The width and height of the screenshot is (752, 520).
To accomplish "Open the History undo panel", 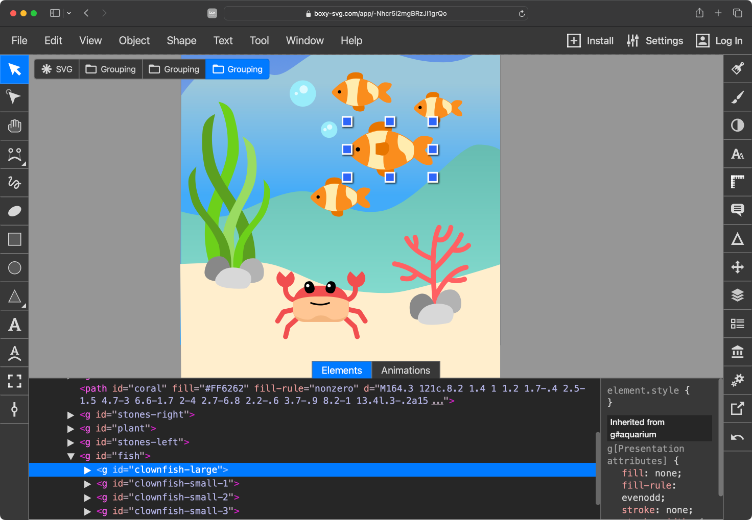I will coord(737,437).
